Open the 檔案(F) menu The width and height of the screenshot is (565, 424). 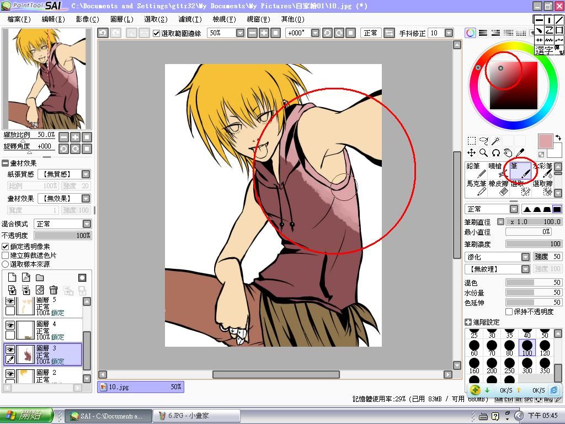[19, 19]
